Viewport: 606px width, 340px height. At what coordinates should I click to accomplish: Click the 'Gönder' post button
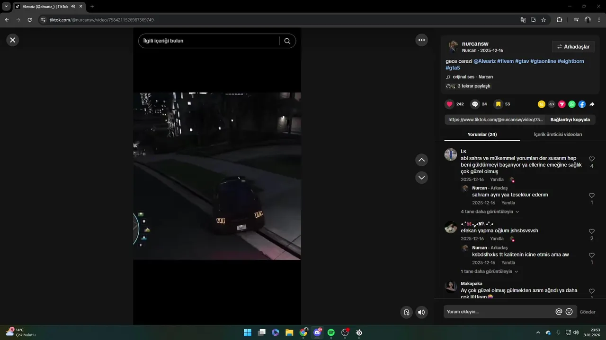588,312
